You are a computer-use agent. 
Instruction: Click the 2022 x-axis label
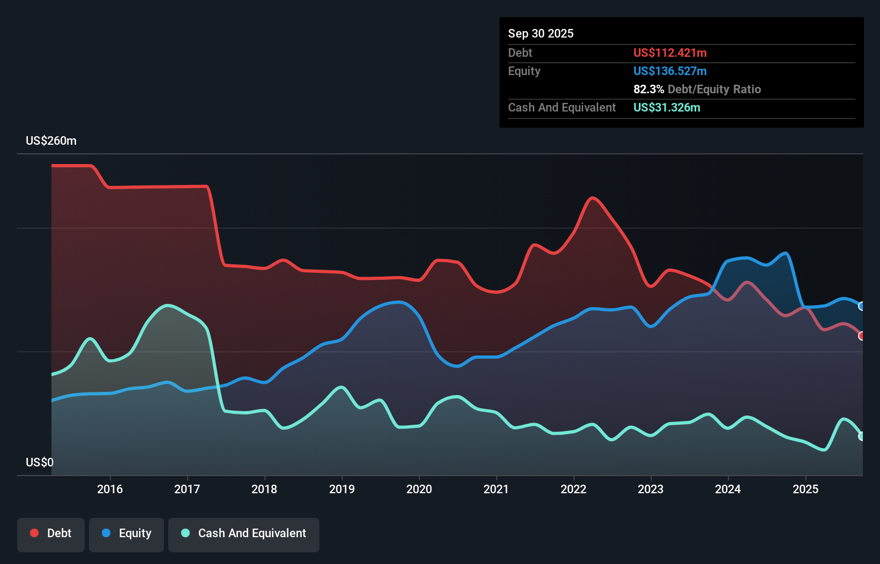pyautogui.click(x=573, y=489)
